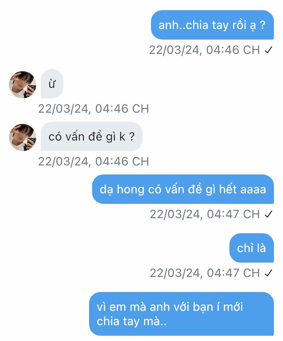
Task: Click the timestamp under "anh..chia tay rồi ạ ?"
Action: 204,50
